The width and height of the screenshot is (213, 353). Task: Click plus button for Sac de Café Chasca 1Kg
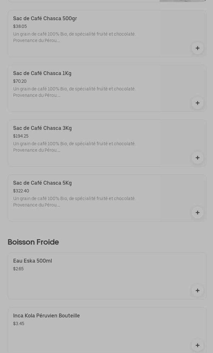pos(197,103)
